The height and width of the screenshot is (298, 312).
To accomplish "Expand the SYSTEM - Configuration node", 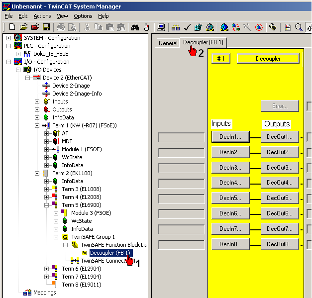I will (9, 38).
